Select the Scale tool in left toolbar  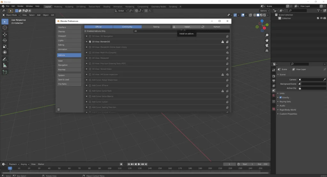[5, 47]
